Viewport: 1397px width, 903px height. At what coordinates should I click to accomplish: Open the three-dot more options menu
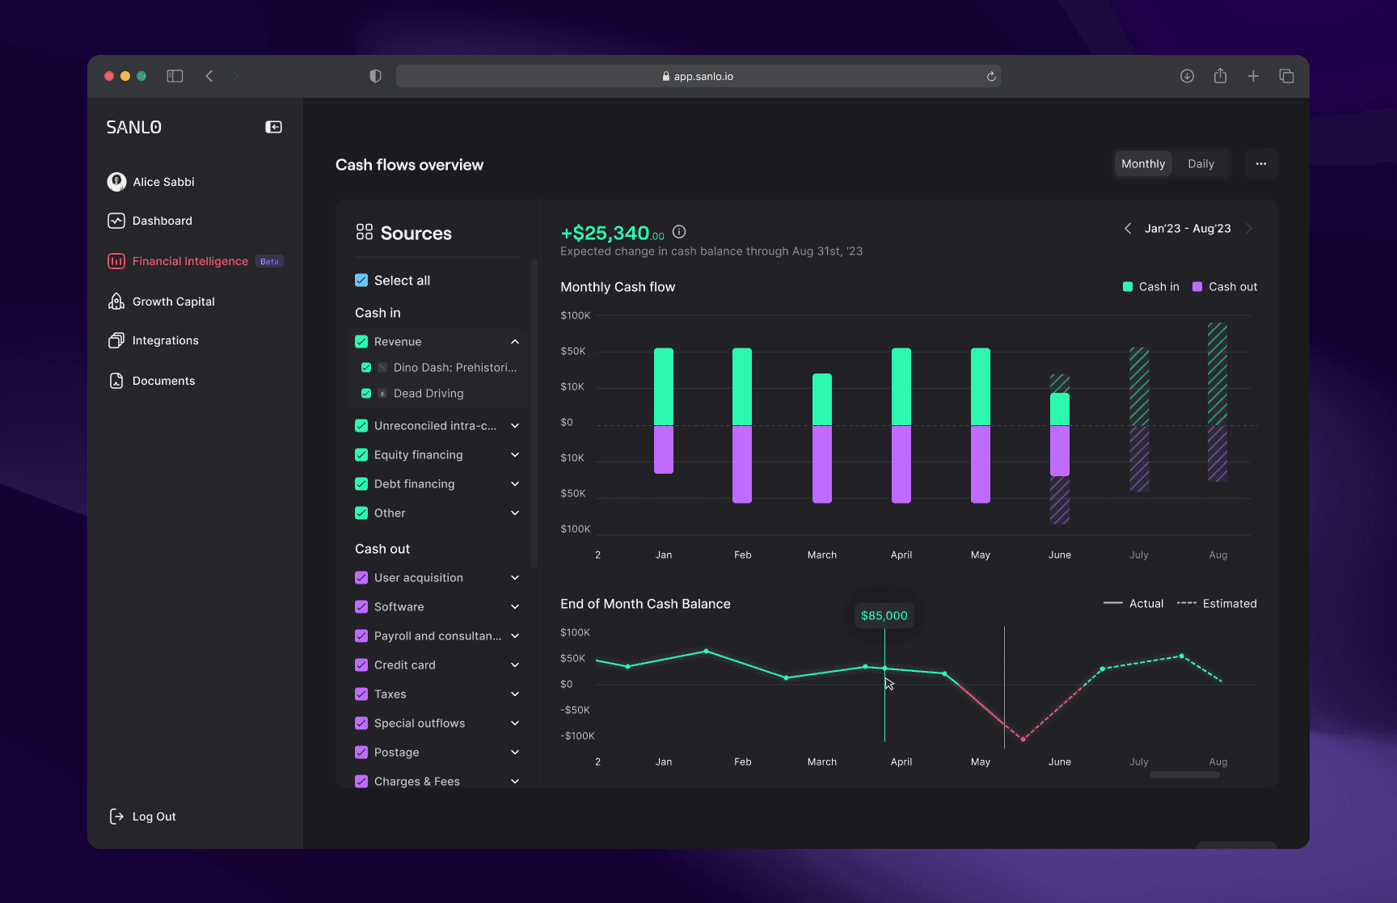coord(1260,164)
